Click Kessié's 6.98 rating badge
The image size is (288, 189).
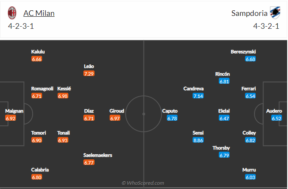[63, 96]
